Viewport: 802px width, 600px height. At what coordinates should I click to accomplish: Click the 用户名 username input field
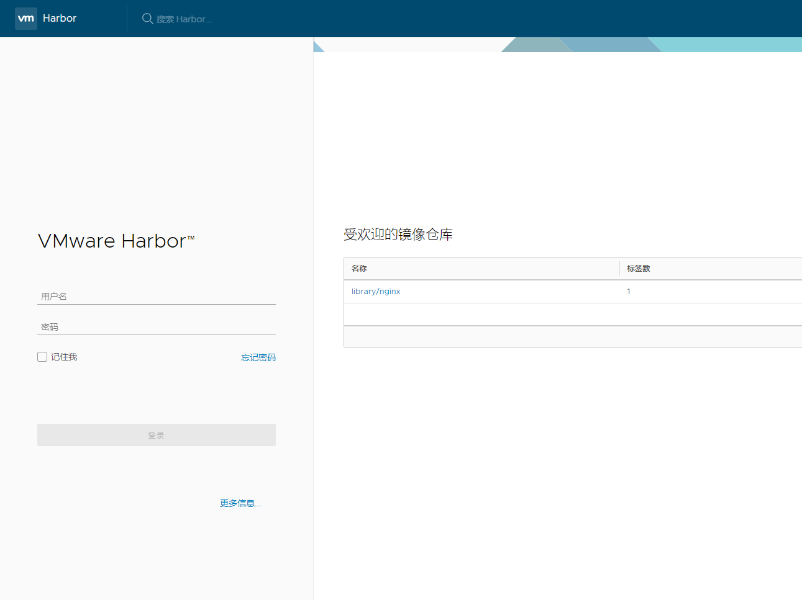(x=157, y=297)
